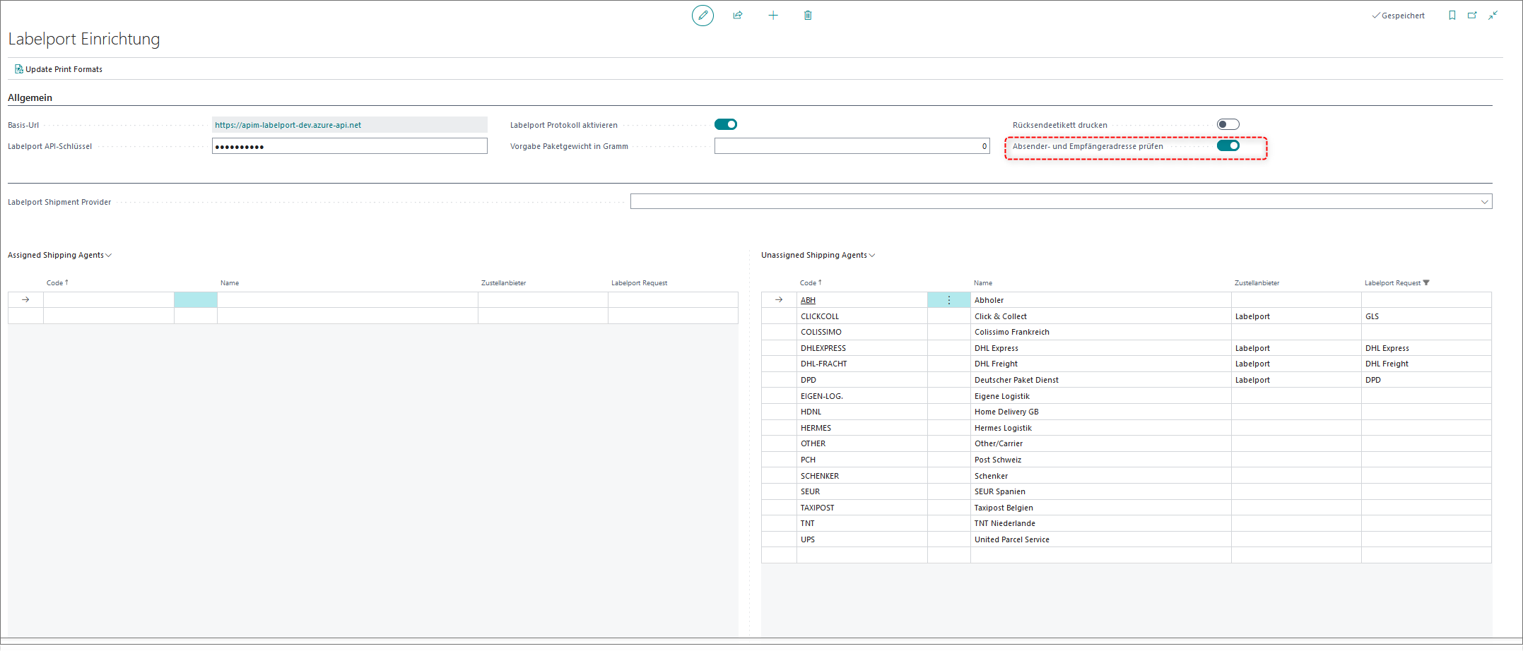The width and height of the screenshot is (1523, 651).
Task: Open row menu dots for ABH row
Action: [948, 300]
